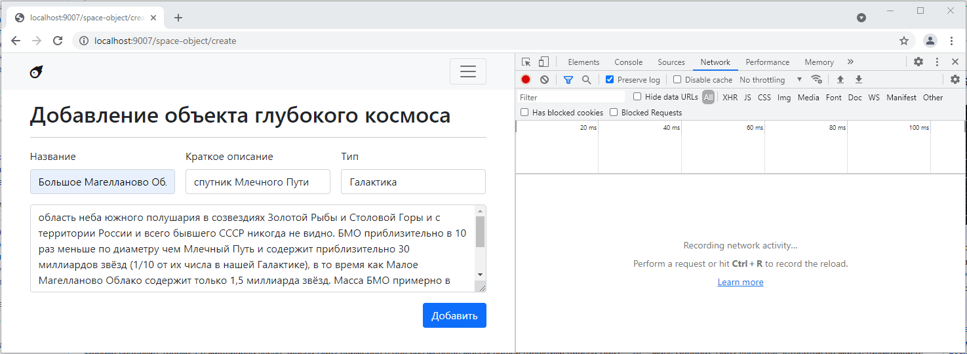Switch to the Console tab
Screen dimensions: 967x354
[x=628, y=62]
